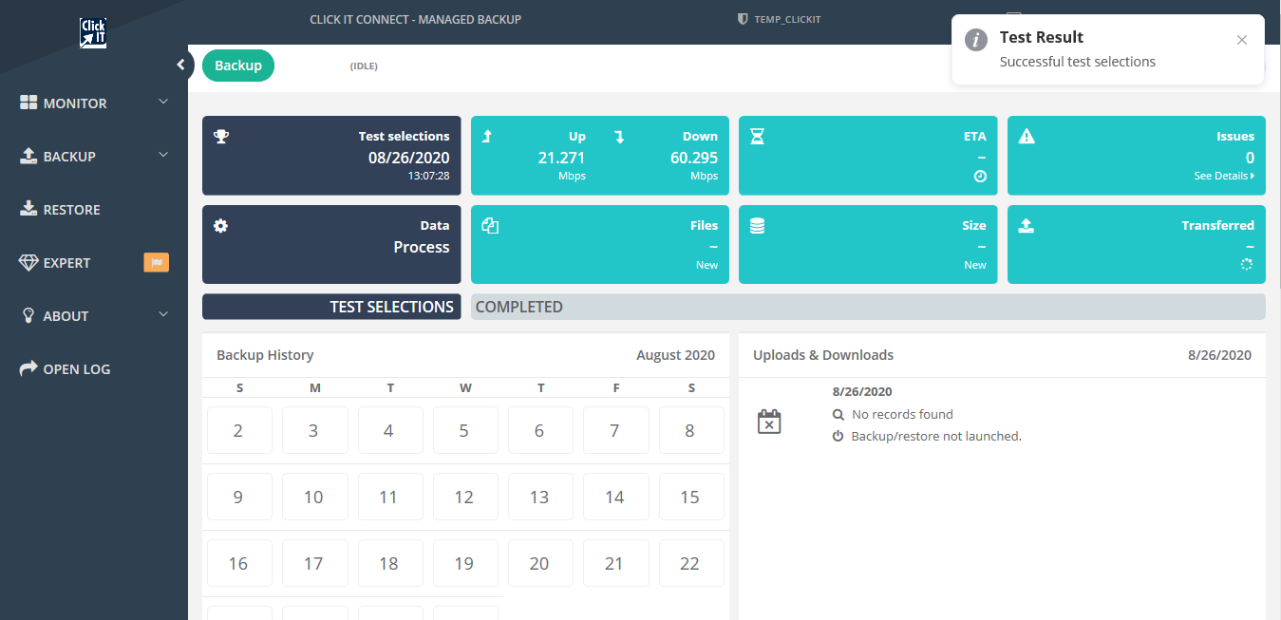Click the Transferred loading spinner icon
The image size is (1281, 620).
1248,265
